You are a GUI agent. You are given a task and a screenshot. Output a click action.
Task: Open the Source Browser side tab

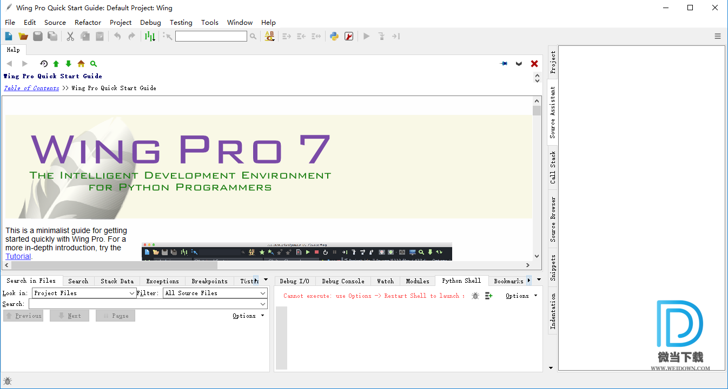[553, 219]
